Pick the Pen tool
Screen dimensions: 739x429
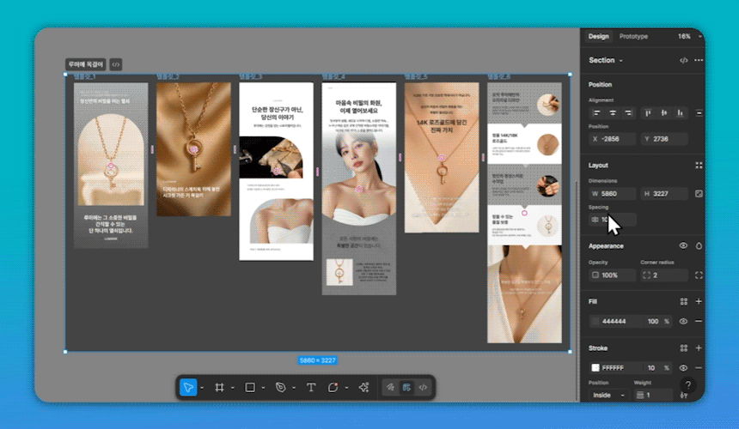pos(280,388)
